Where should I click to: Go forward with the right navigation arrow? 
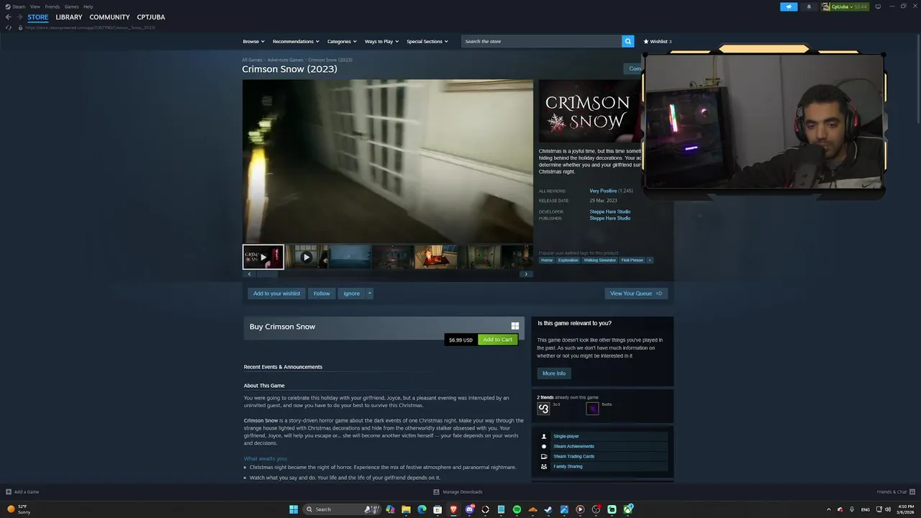(19, 17)
